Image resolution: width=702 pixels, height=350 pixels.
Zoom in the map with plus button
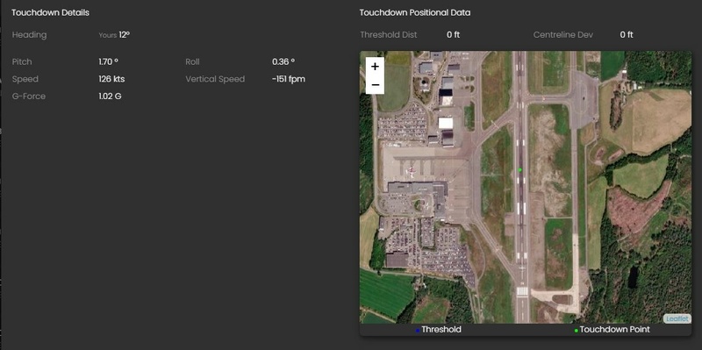[x=376, y=67]
